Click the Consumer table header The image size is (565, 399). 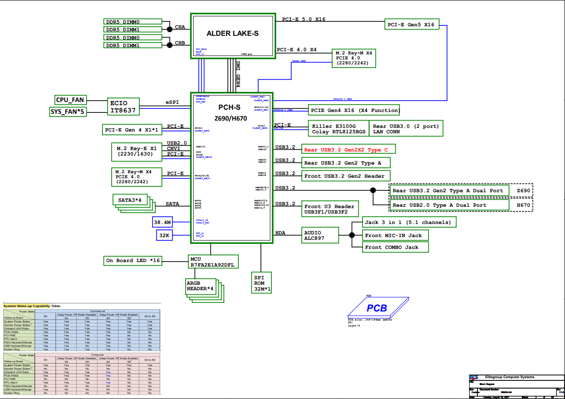tap(98, 355)
